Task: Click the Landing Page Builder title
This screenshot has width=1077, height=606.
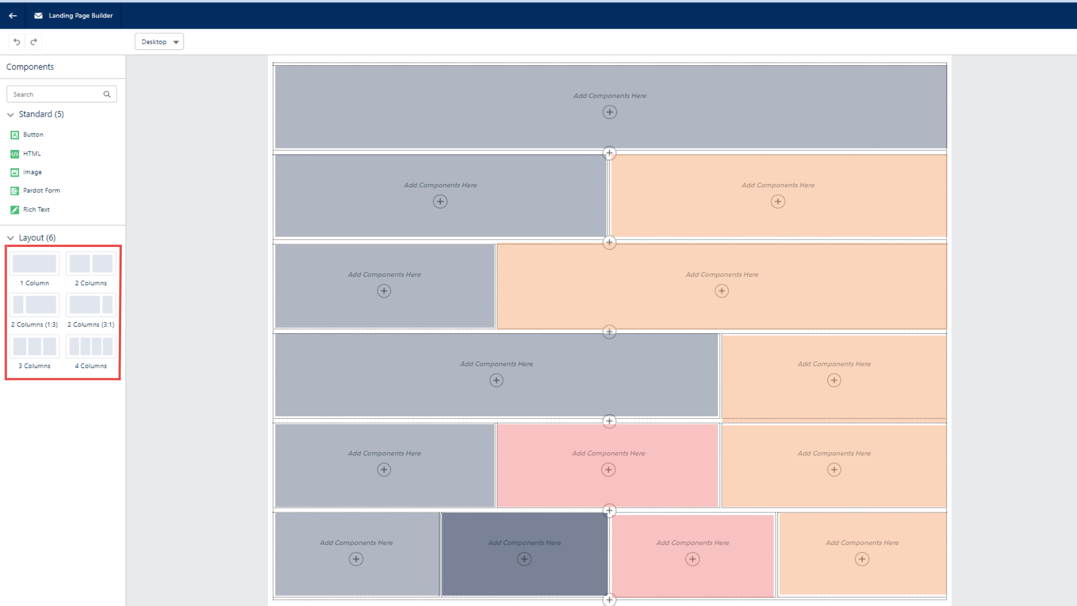Action: pos(81,16)
